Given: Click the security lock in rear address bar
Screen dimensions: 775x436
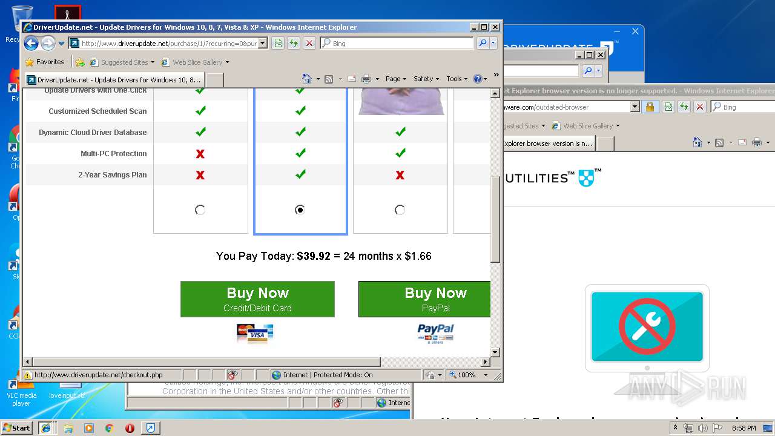Looking at the screenshot, I should 650,107.
